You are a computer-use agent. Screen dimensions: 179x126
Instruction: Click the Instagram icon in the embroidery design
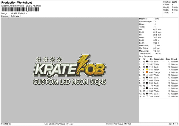tap(38, 59)
